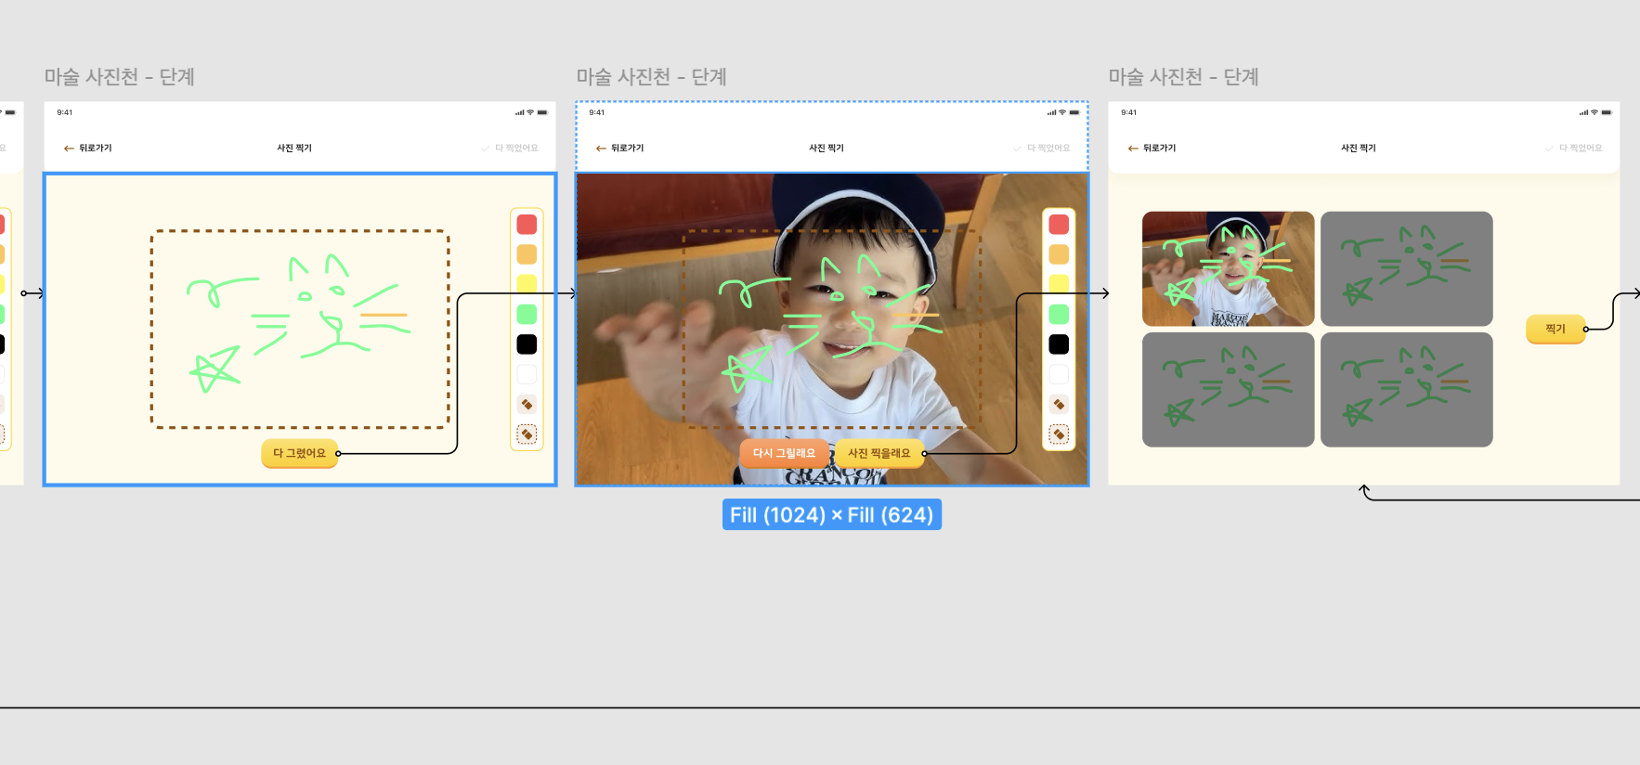The image size is (1640, 765).
Task: Click the eraser icon in the camera photo frame
Action: (1059, 404)
